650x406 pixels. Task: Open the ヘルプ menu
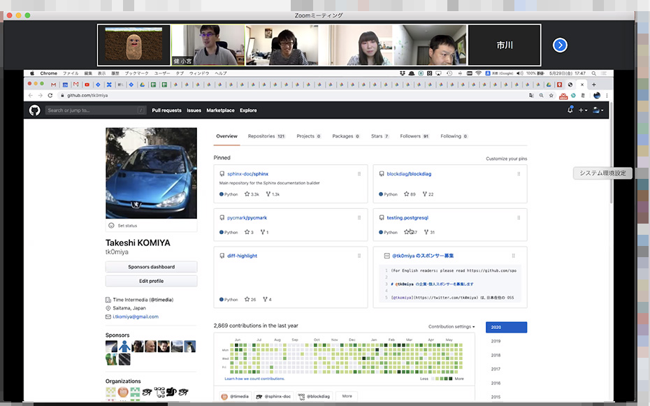point(221,73)
